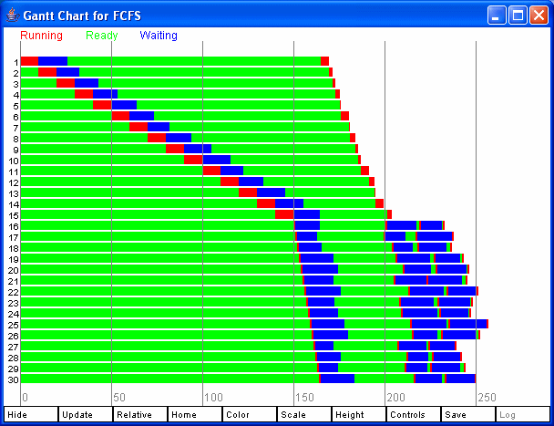Click the title text Gantt Chart for FCFS
554x426 pixels.
click(x=82, y=16)
